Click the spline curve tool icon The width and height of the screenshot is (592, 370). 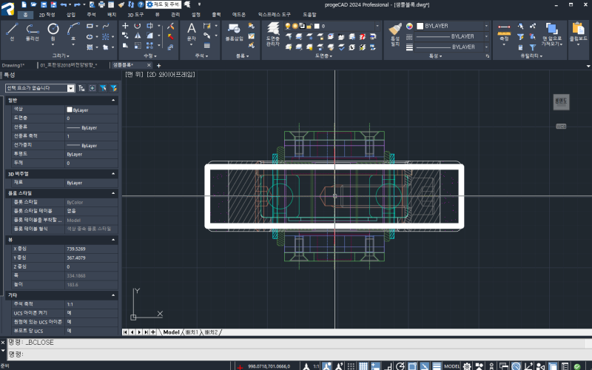click(106, 26)
